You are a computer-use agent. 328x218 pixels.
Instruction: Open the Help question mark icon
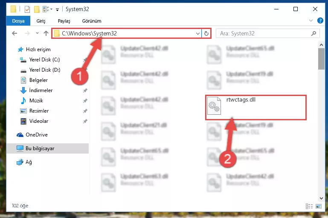(320, 20)
